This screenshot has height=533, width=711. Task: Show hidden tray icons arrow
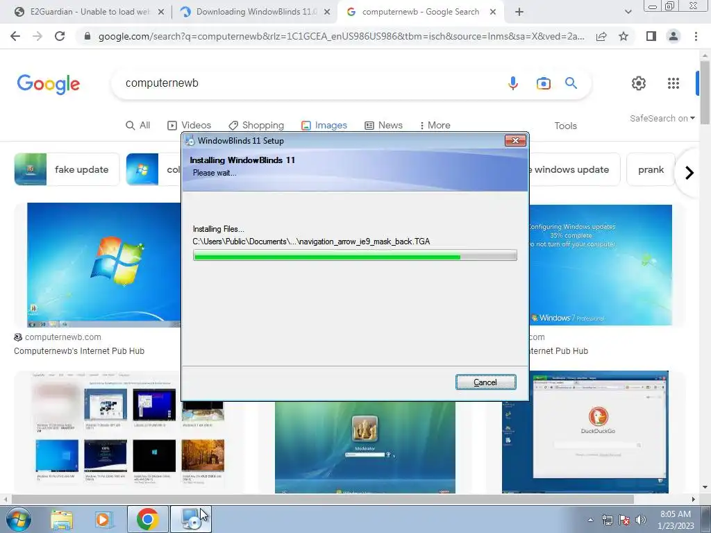(590, 520)
